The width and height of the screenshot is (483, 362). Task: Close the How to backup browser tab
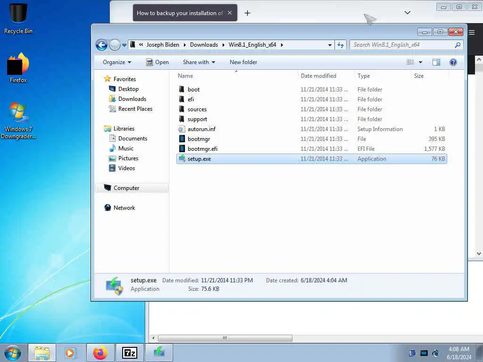(230, 13)
